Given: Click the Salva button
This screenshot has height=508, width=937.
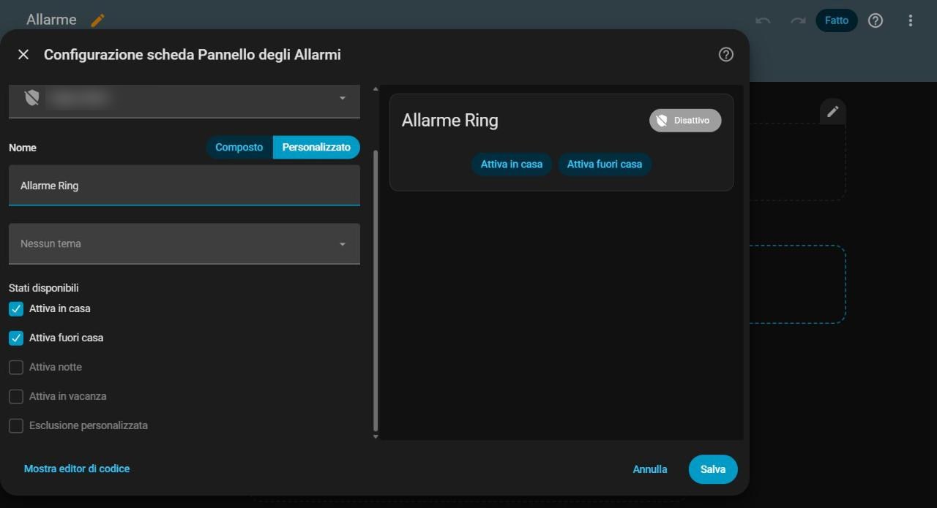Looking at the screenshot, I should click(713, 469).
